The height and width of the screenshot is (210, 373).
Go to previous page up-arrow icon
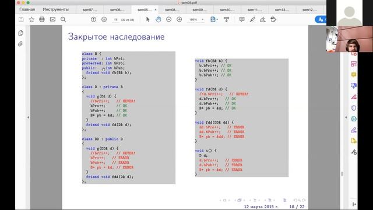93,19
